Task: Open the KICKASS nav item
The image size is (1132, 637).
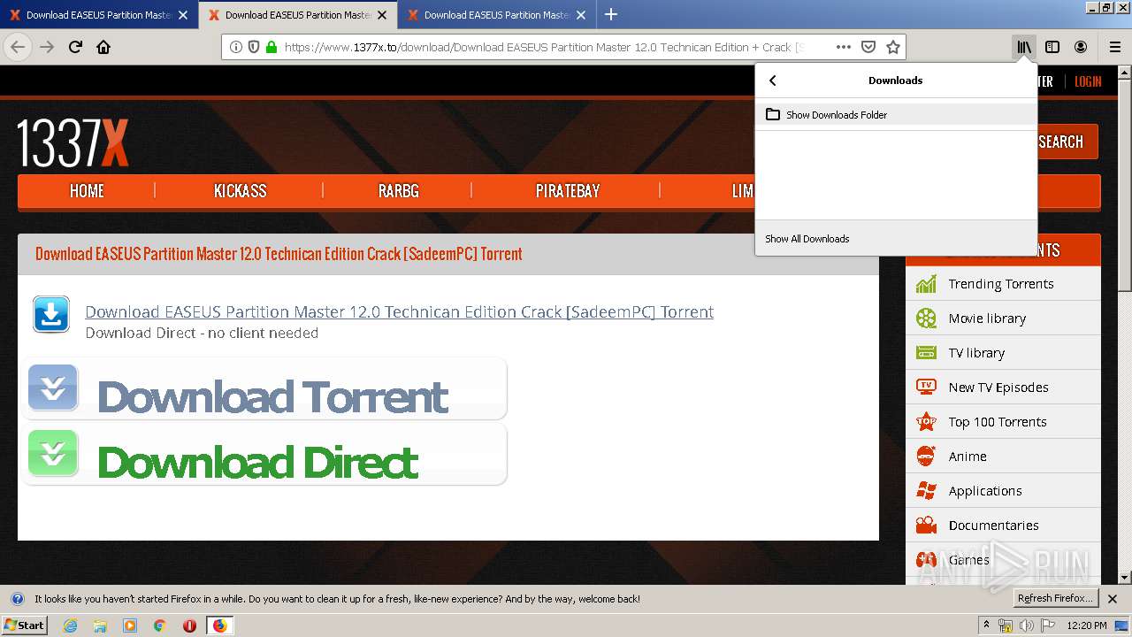Action: coord(240,190)
